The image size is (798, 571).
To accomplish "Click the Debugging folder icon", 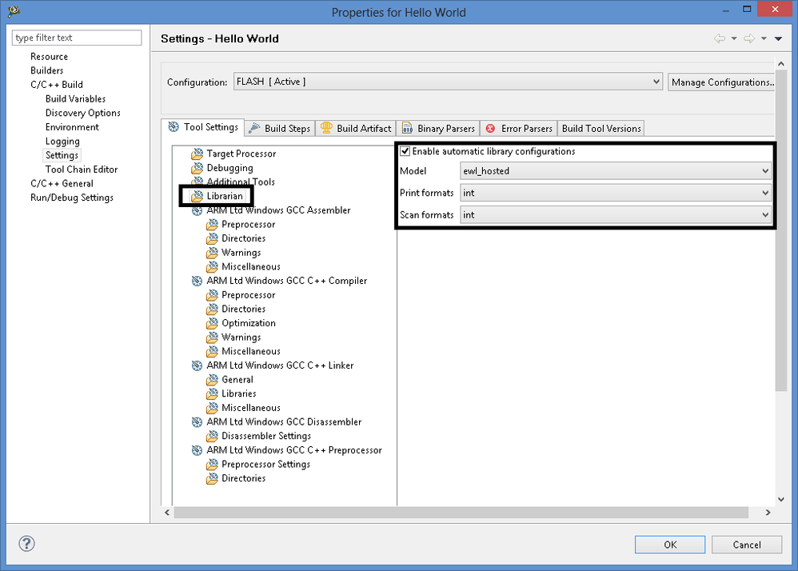I will tap(197, 168).
